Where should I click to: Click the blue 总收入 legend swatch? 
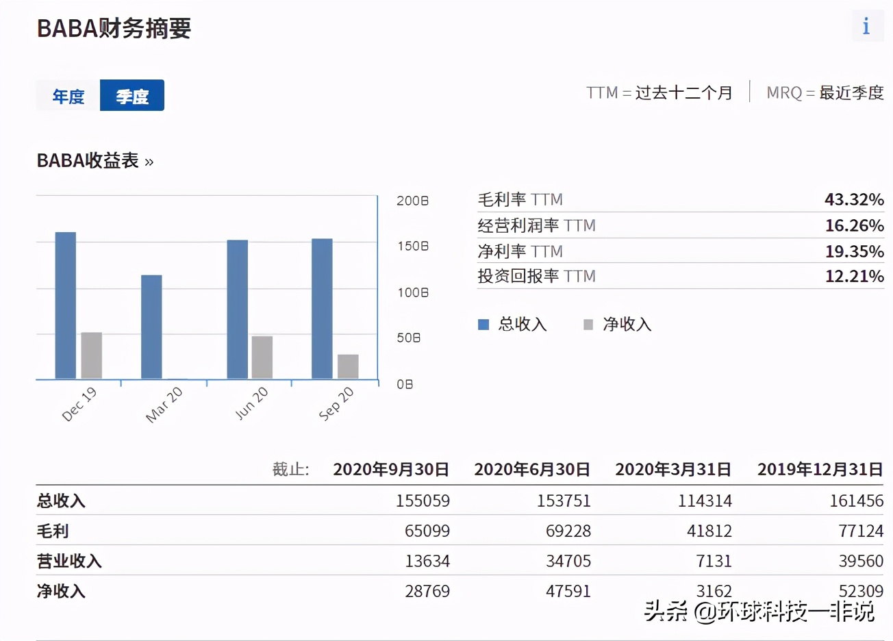pos(483,325)
